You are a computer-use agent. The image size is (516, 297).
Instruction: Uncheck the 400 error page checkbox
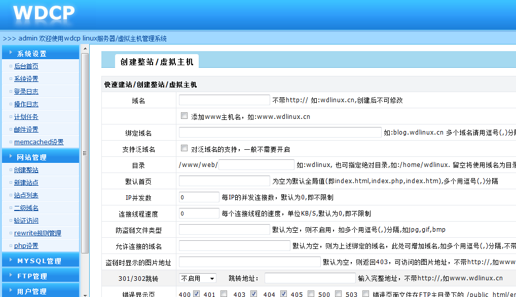click(x=197, y=294)
